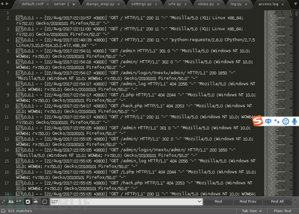Click the vertical scrollbar thumb
This screenshot has height=214, width=299.
click(x=296, y=13)
